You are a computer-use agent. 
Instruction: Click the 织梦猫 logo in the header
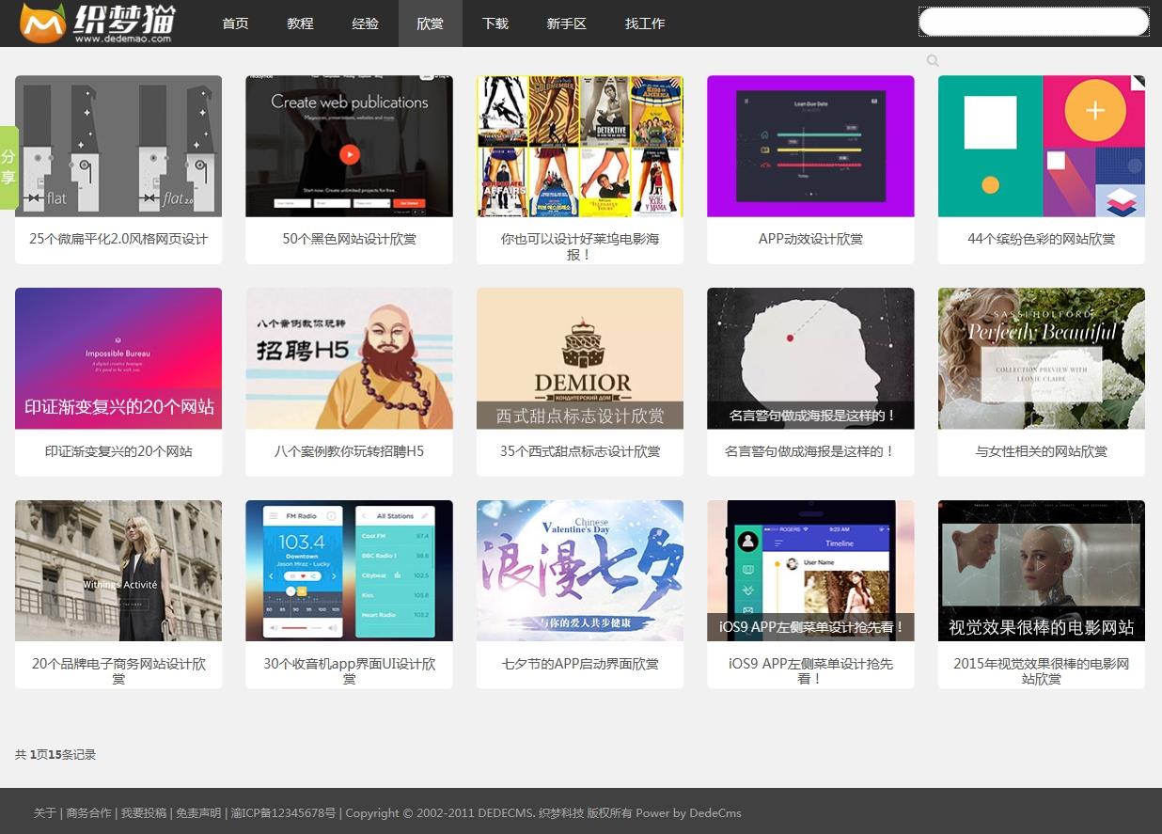[x=97, y=24]
